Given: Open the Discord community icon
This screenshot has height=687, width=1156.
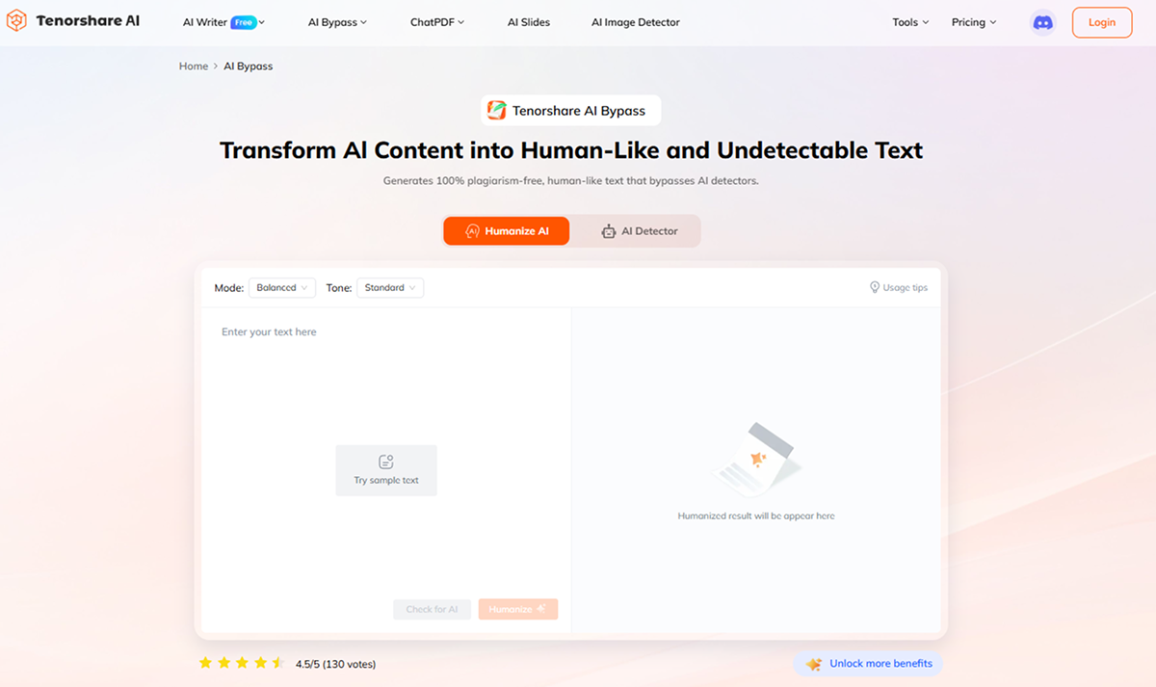Looking at the screenshot, I should click(x=1042, y=22).
